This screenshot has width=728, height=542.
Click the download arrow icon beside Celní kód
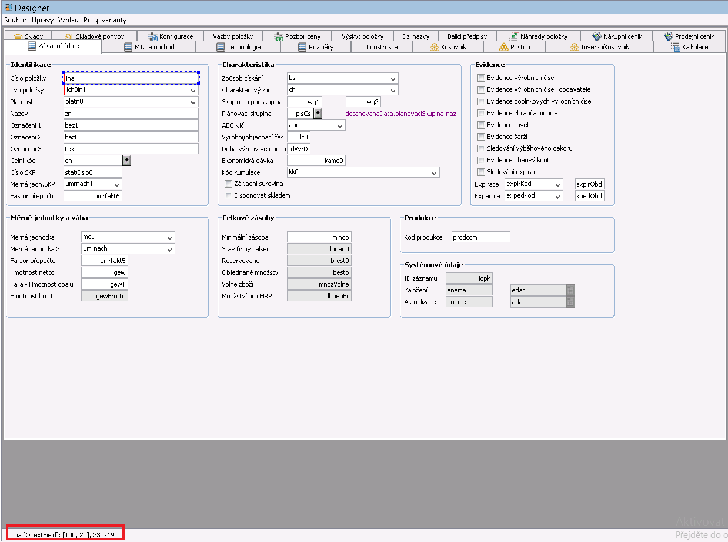126,161
